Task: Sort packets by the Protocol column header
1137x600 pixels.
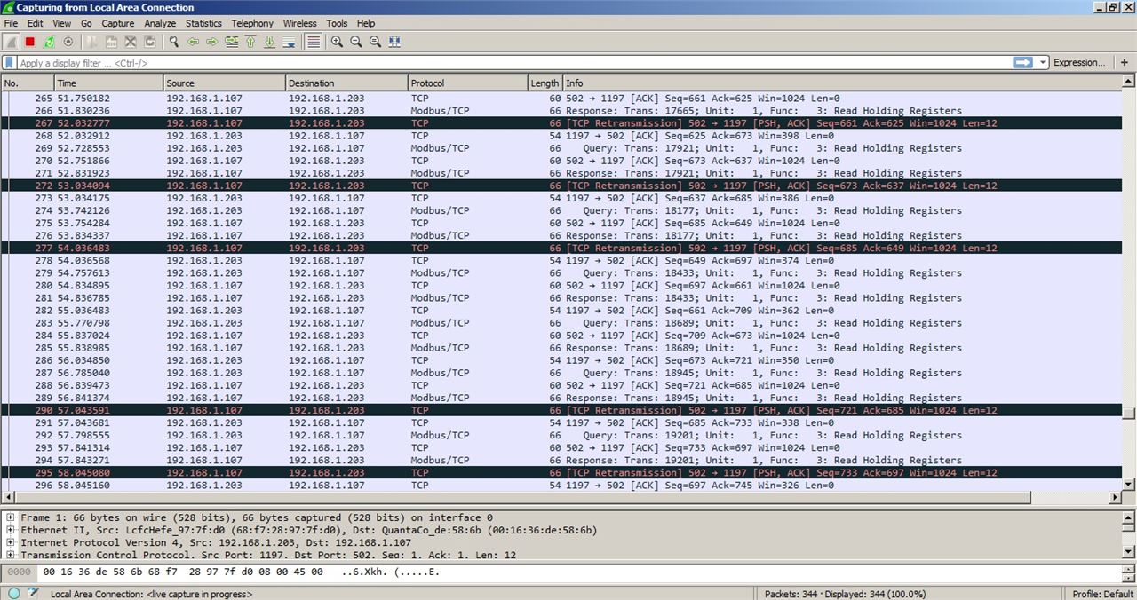Action: pos(467,83)
